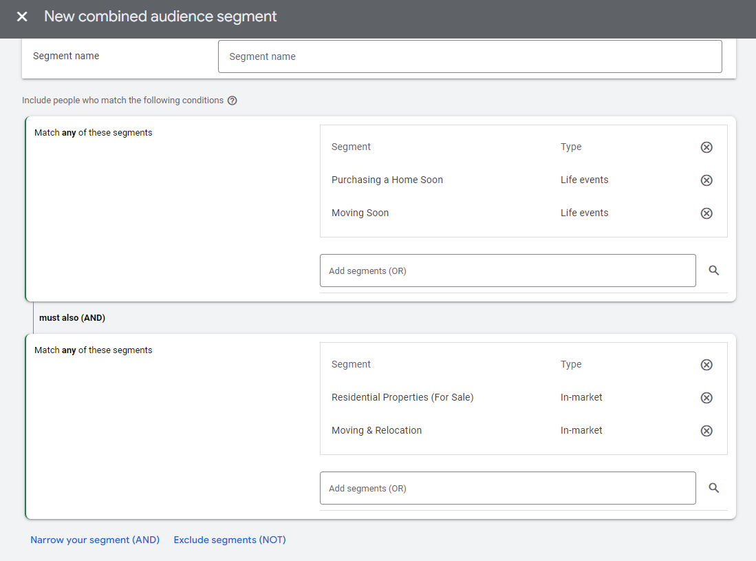The height and width of the screenshot is (561, 756).
Task: Remove all segments in the second group header
Action: tap(706, 365)
